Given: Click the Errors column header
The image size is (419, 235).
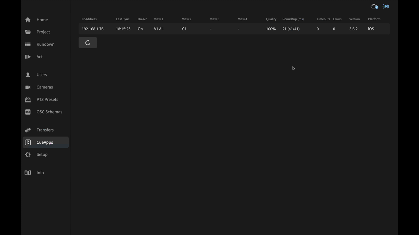Looking at the screenshot, I should pyautogui.click(x=337, y=19).
